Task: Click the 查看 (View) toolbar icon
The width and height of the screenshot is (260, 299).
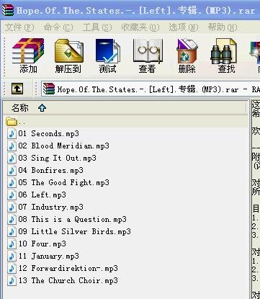Action: click(x=148, y=51)
